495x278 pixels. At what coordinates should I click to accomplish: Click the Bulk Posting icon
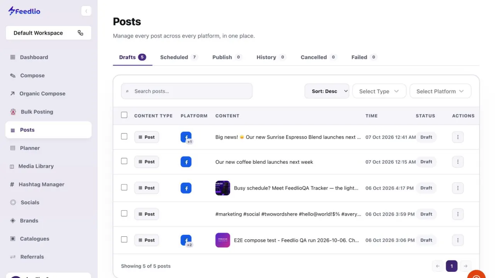pyautogui.click(x=13, y=112)
